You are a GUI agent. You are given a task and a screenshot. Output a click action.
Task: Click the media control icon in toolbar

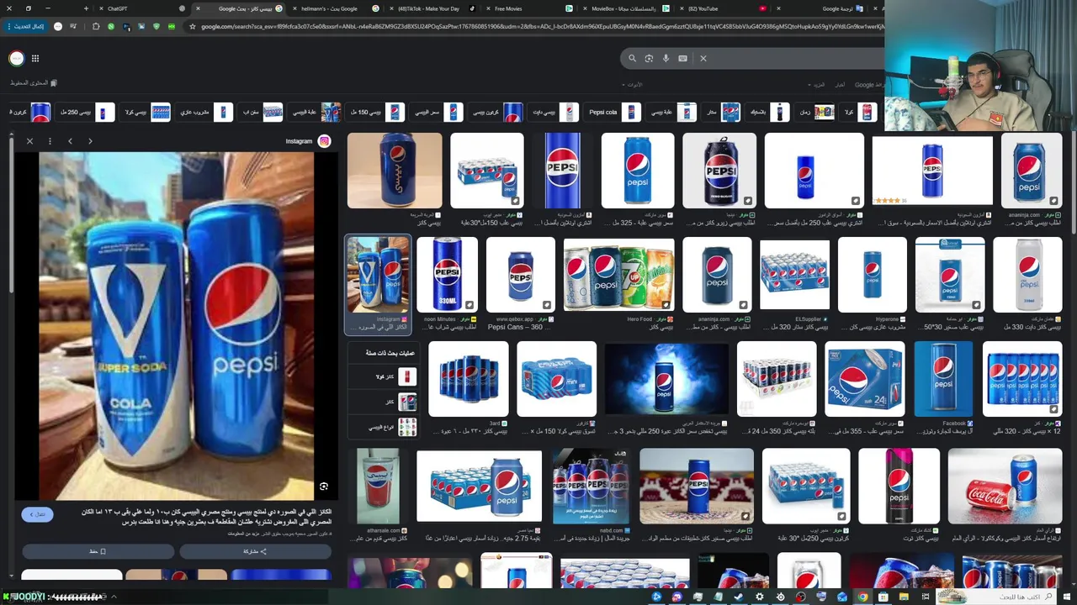click(73, 27)
